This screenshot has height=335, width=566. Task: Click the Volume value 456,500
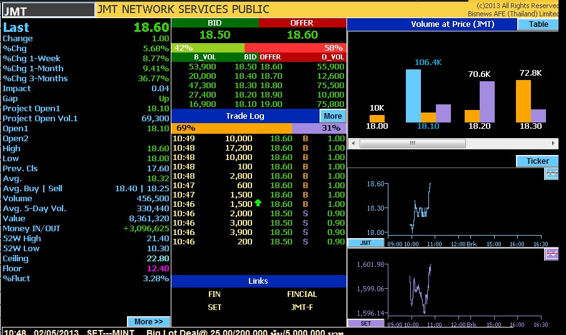tap(153, 198)
